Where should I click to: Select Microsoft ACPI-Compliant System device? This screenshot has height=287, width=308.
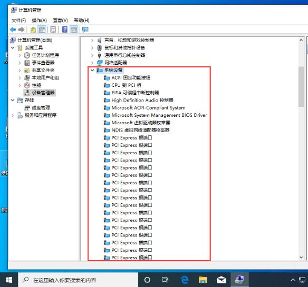(148, 108)
